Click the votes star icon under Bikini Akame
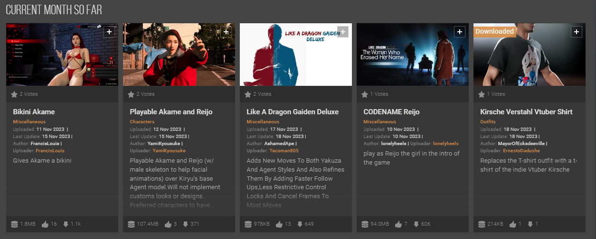The image size is (596, 239). pos(14,94)
